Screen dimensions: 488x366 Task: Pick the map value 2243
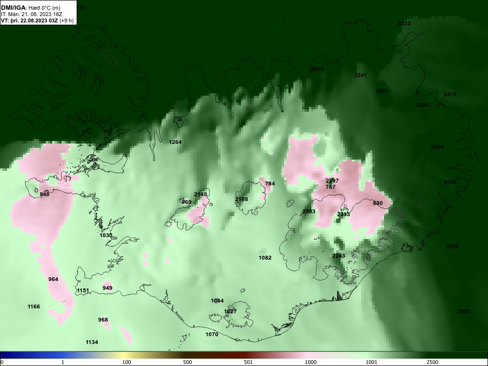tap(338, 256)
